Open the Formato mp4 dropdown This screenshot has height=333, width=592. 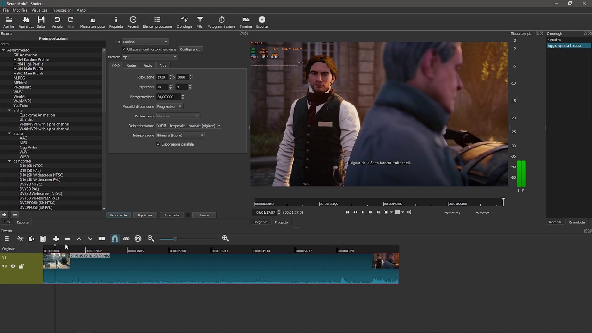149,57
